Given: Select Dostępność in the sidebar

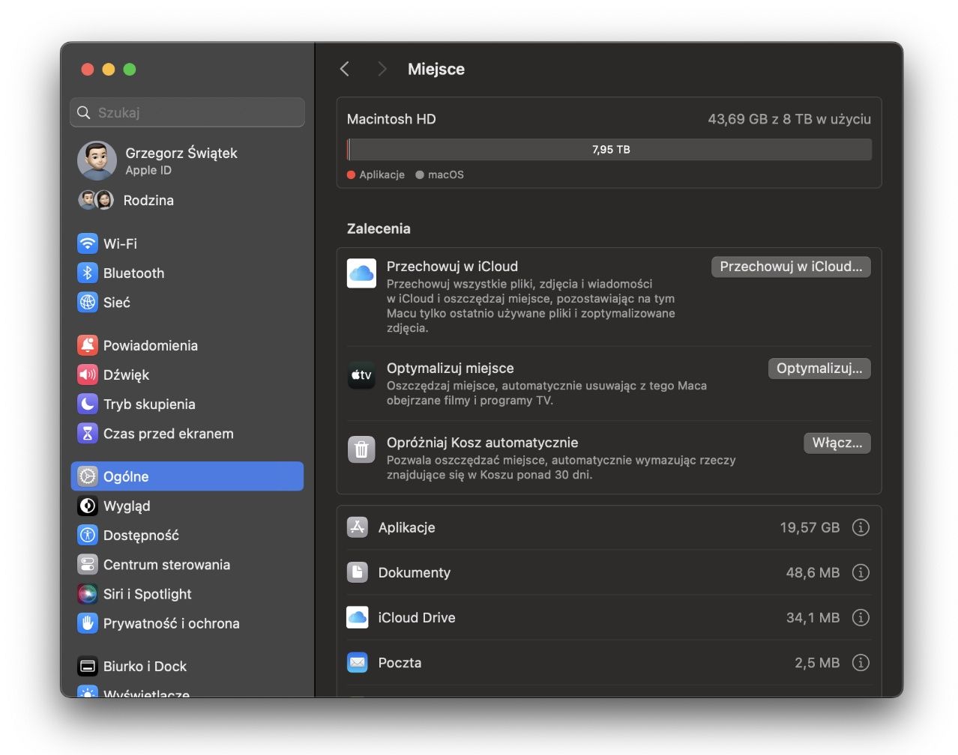Looking at the screenshot, I should click(x=187, y=535).
